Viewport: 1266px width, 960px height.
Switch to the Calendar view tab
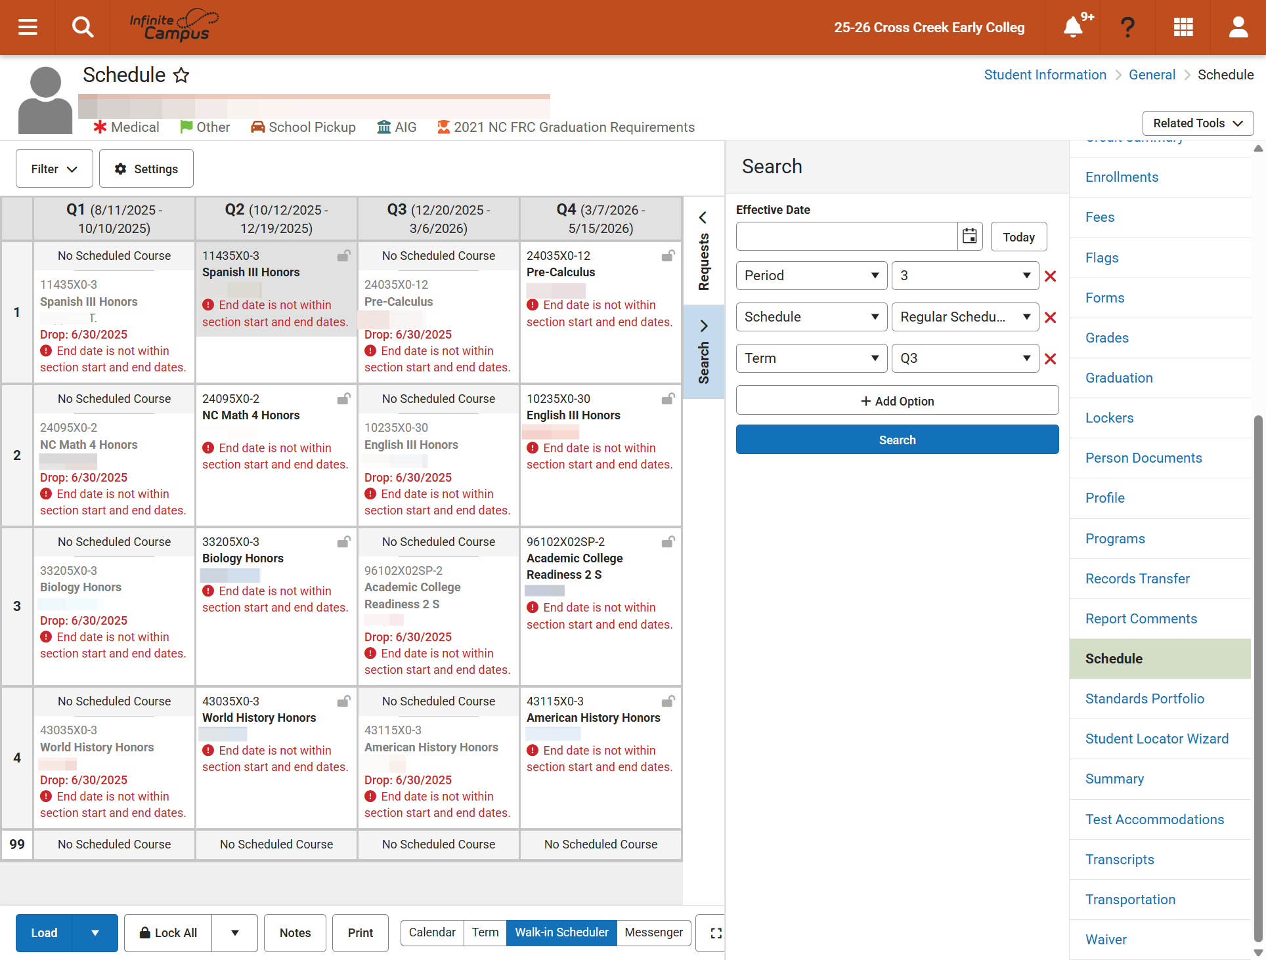(x=432, y=932)
